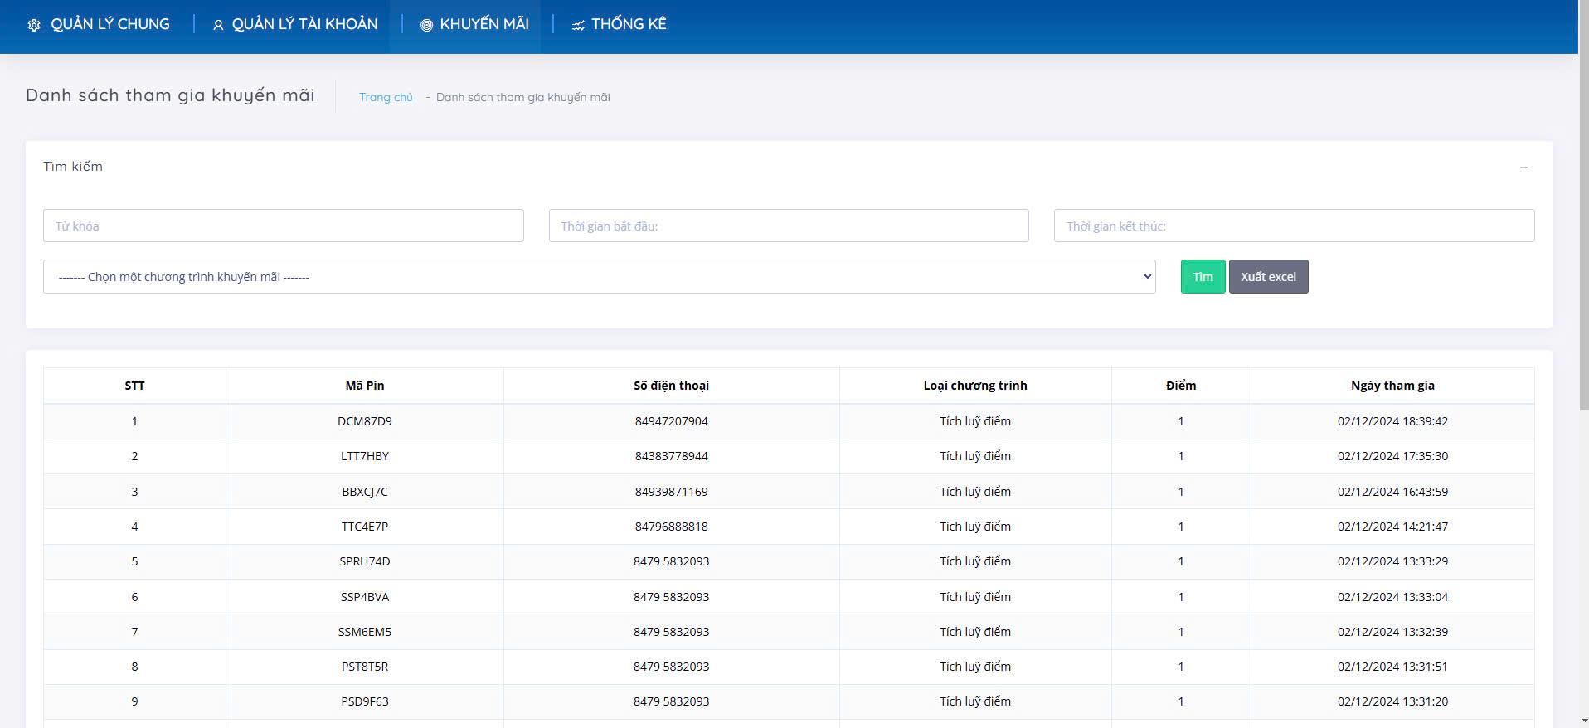Open QUẢN LÝ TÀI KHOẢN menu
Screen dimensions: 1589x728
click(295, 24)
